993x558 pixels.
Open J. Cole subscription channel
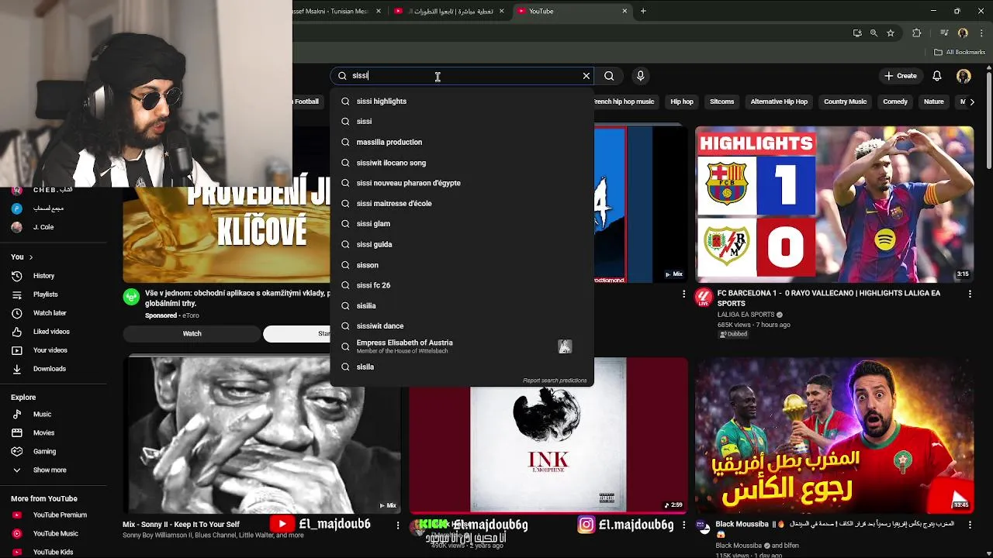coord(53,227)
